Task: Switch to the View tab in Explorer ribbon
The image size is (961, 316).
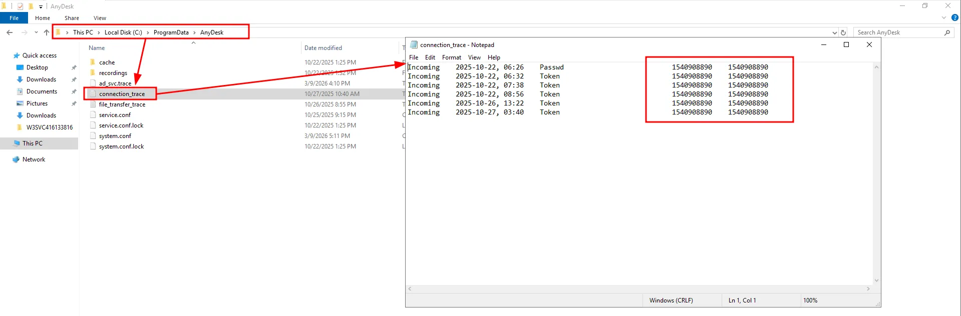Action: pyautogui.click(x=100, y=18)
